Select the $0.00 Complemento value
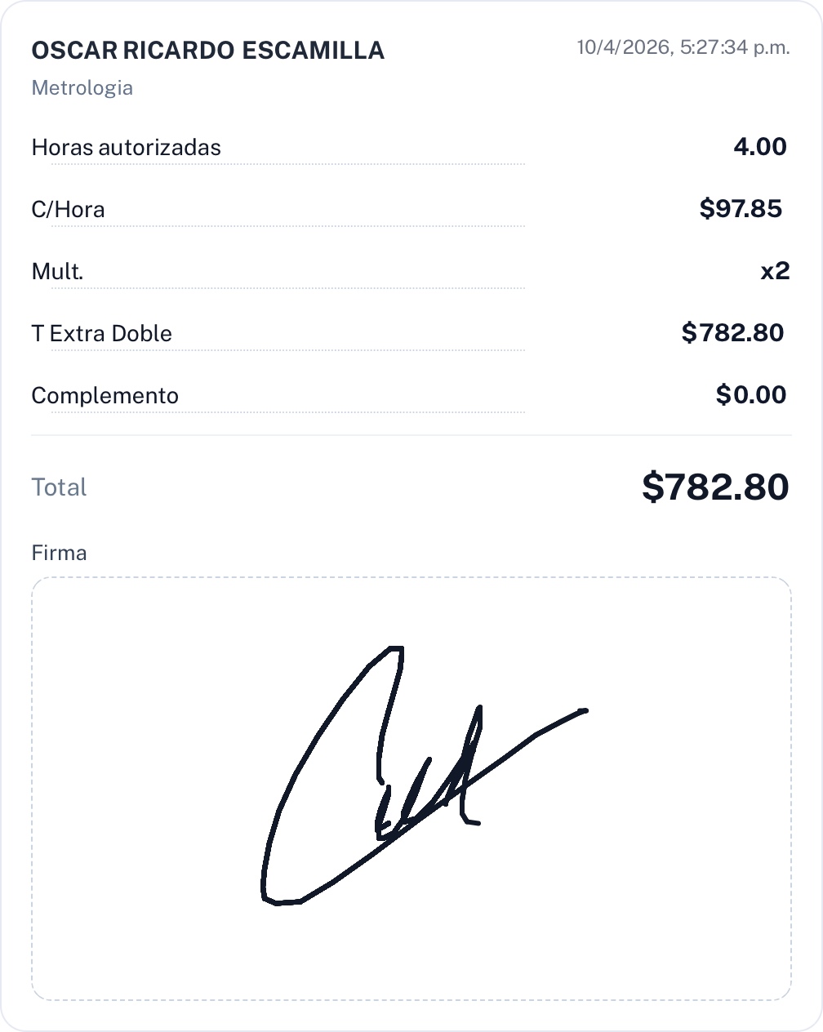The image size is (823, 1032). (750, 395)
